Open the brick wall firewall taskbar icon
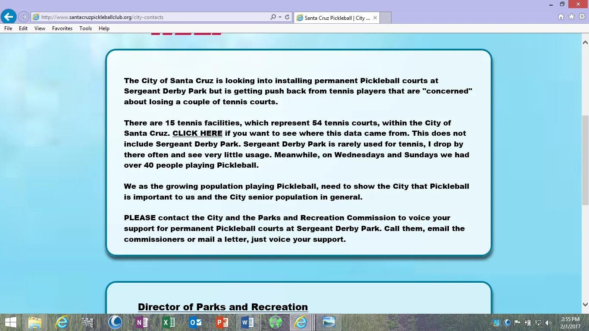The image size is (589, 331). (x=88, y=322)
